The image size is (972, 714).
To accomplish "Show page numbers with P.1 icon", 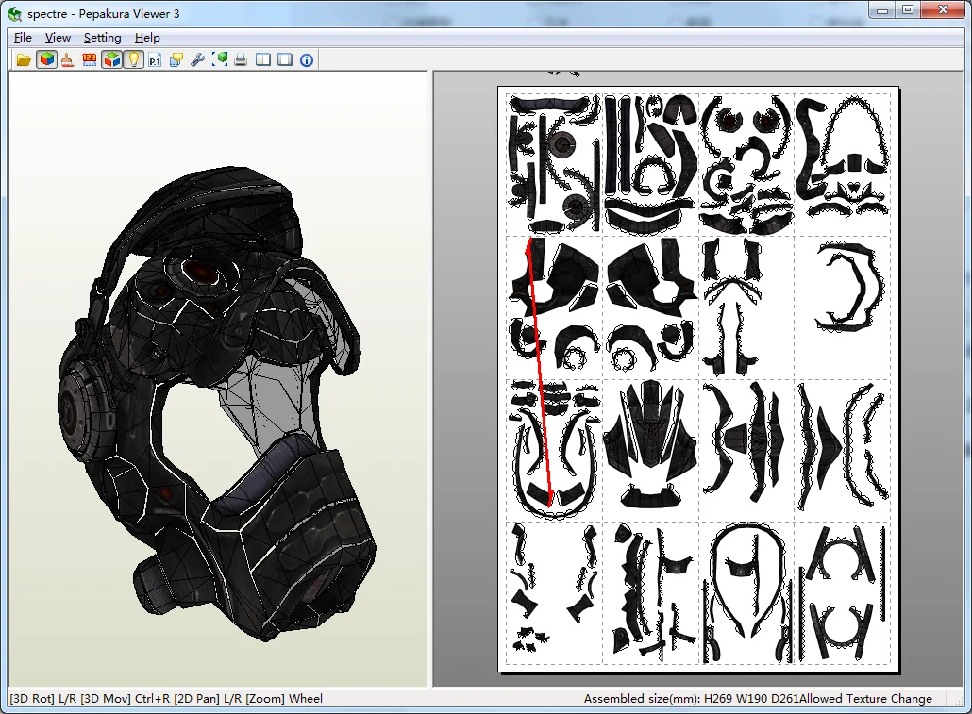I will coord(155,60).
